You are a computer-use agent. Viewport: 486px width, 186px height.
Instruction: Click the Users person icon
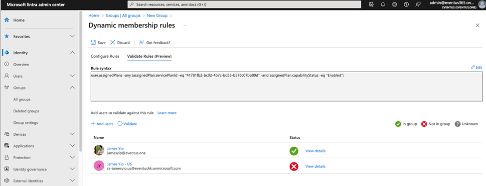(x=7, y=76)
